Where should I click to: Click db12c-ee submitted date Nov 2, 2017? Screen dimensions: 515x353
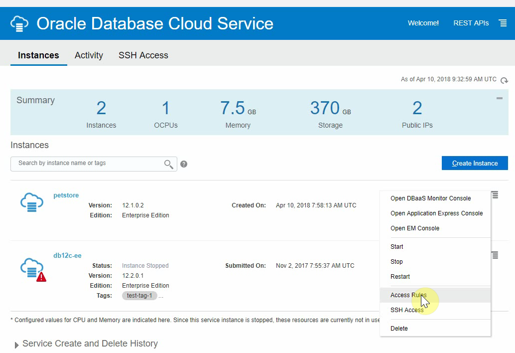click(315, 266)
